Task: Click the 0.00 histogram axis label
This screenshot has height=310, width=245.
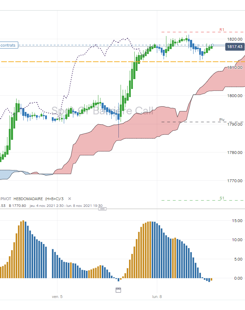Action: (x=238, y=278)
